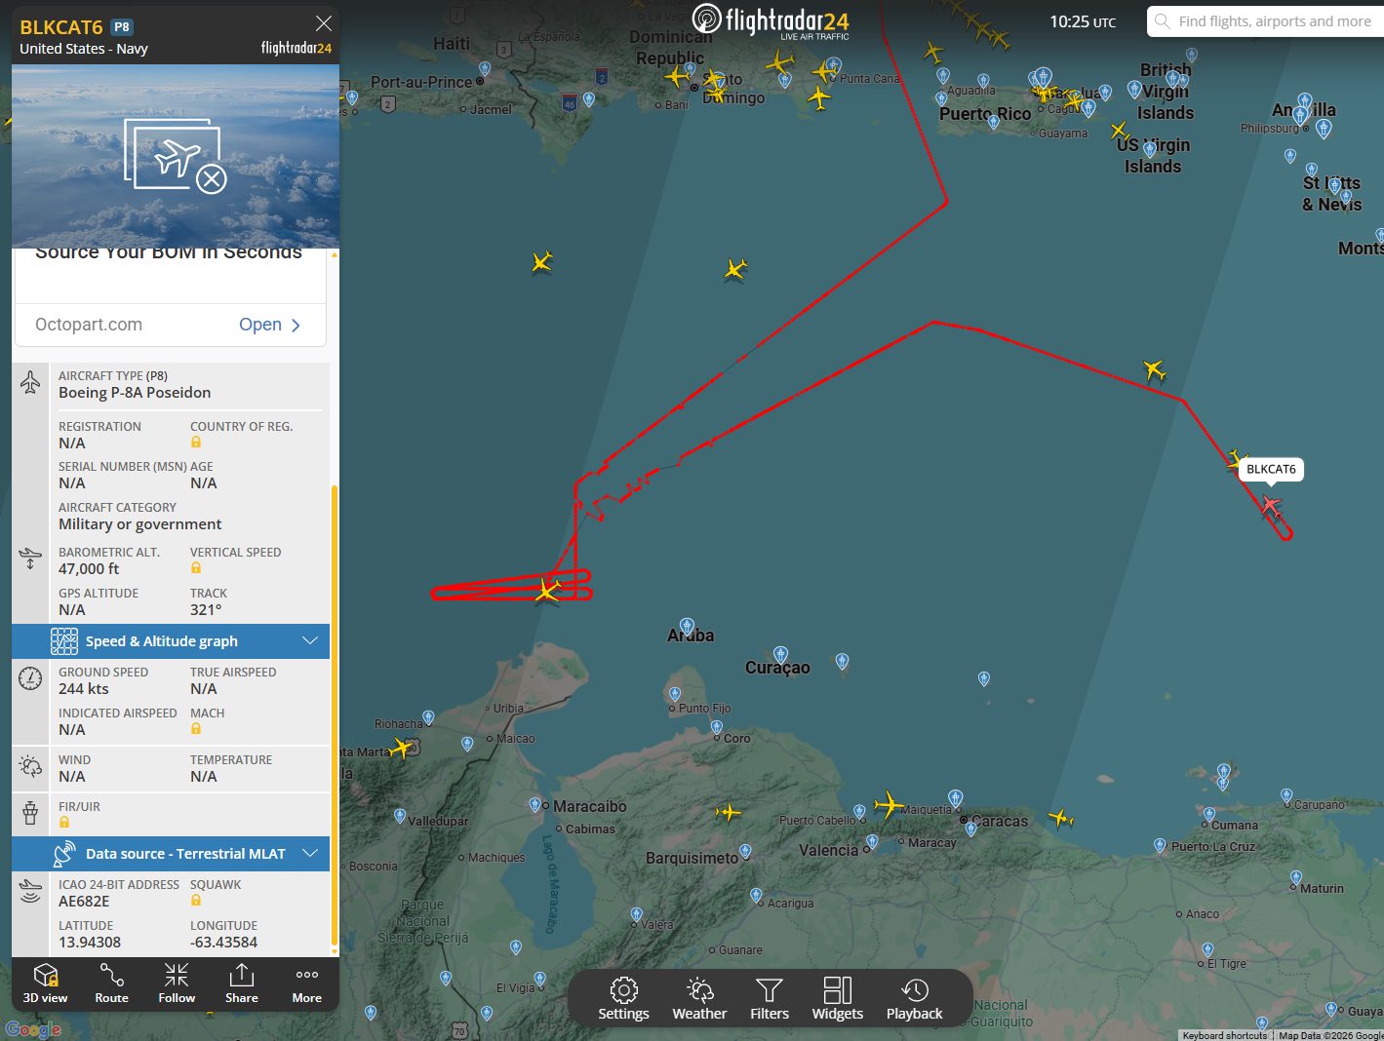1384x1041 pixels.
Task: Open the More options menu
Action: click(306, 983)
